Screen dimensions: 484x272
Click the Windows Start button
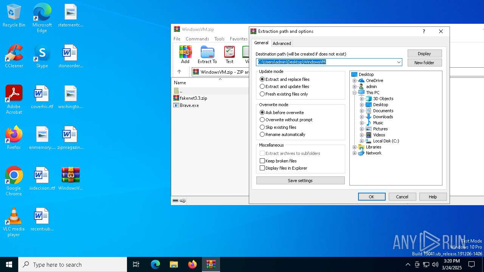coord(9,264)
